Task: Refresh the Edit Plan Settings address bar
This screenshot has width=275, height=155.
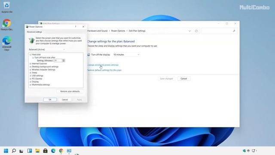Action: coord(196,31)
